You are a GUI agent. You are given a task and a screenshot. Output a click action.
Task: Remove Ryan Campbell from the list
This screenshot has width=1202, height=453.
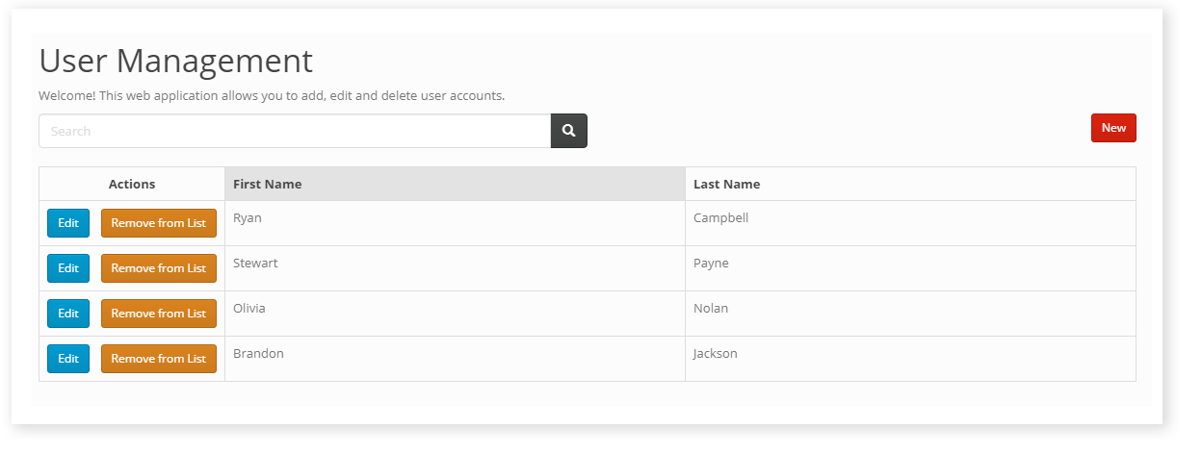click(158, 223)
